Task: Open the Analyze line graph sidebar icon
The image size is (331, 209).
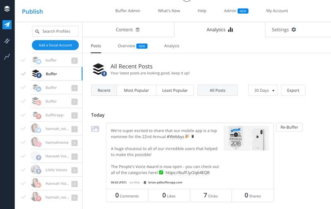Action: pyautogui.click(x=7, y=57)
